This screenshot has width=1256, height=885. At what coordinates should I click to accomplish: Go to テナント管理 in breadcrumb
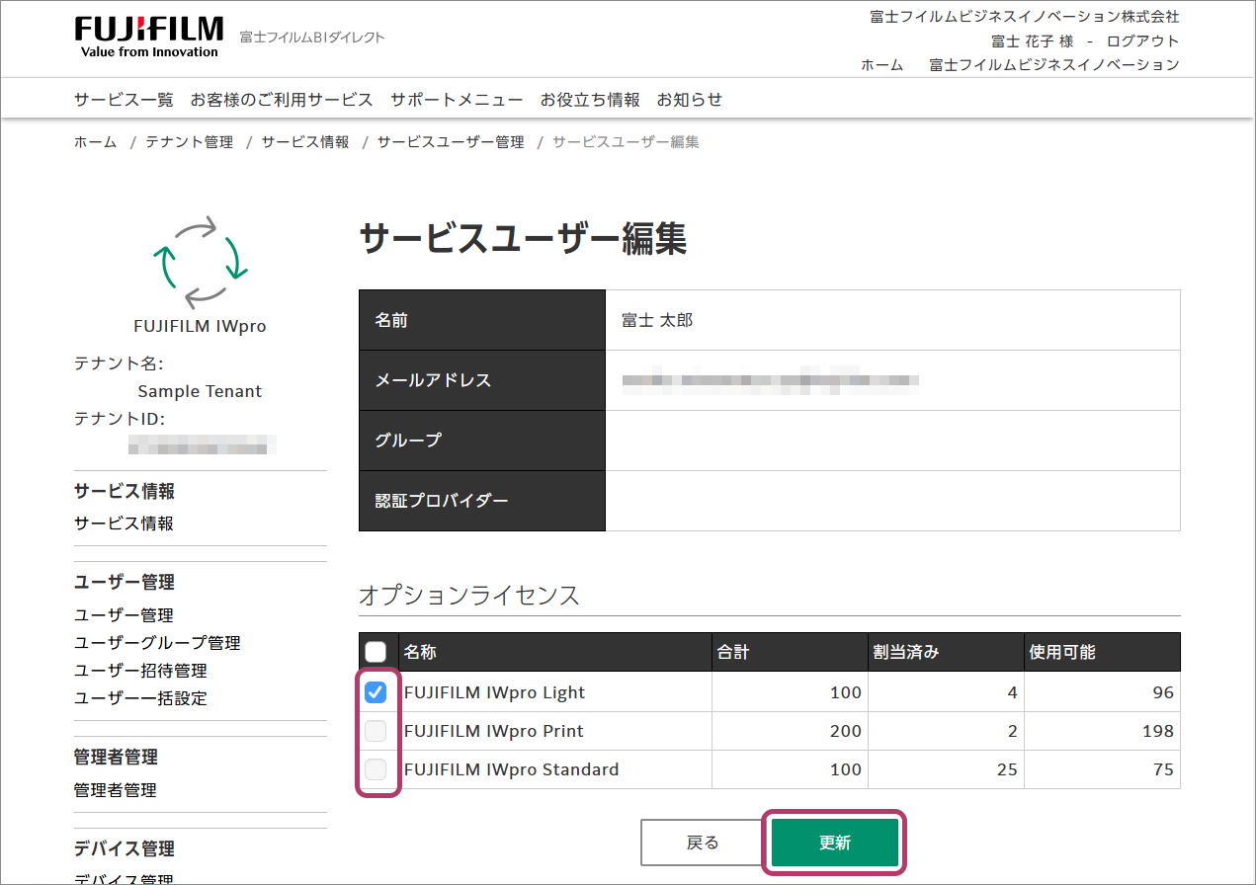point(189,142)
